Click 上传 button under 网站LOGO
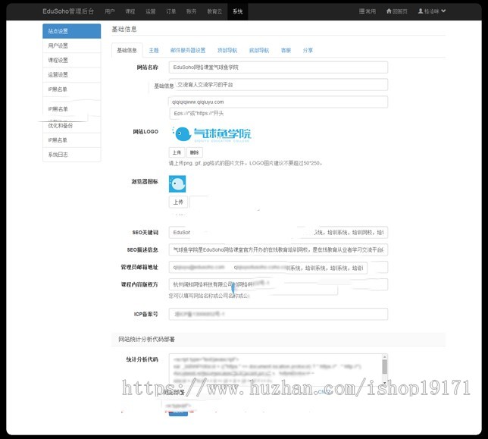Viewport: 488px width, 439px height. pyautogui.click(x=177, y=152)
